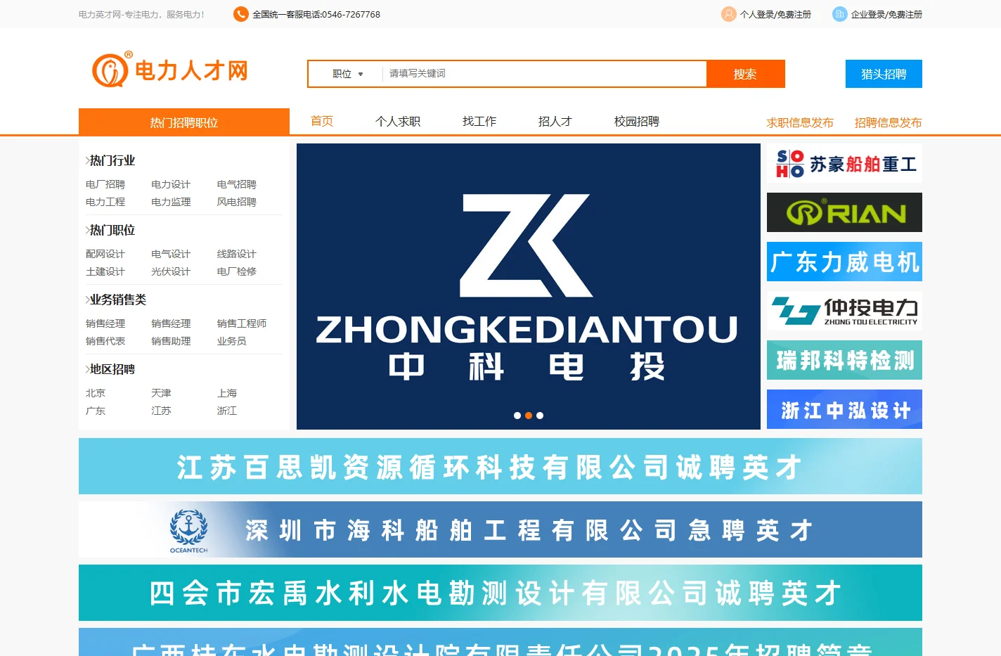Select 个人求职 in the navigation menu

[x=398, y=121]
